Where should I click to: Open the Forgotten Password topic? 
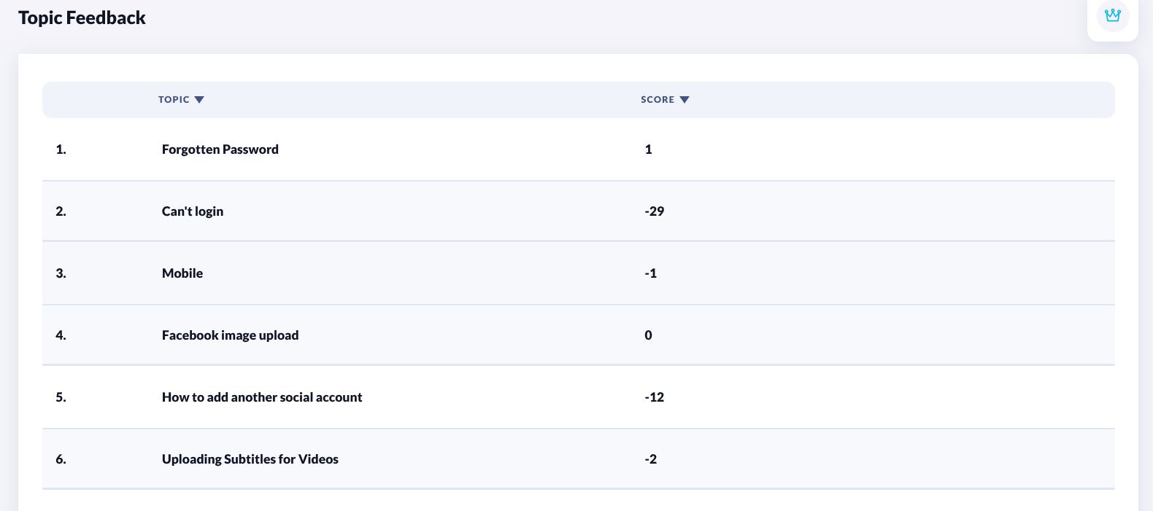[220, 149]
